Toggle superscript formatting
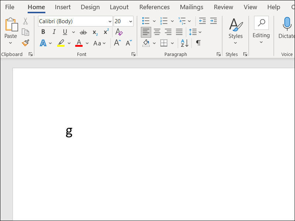295x221 pixels. coord(106,32)
